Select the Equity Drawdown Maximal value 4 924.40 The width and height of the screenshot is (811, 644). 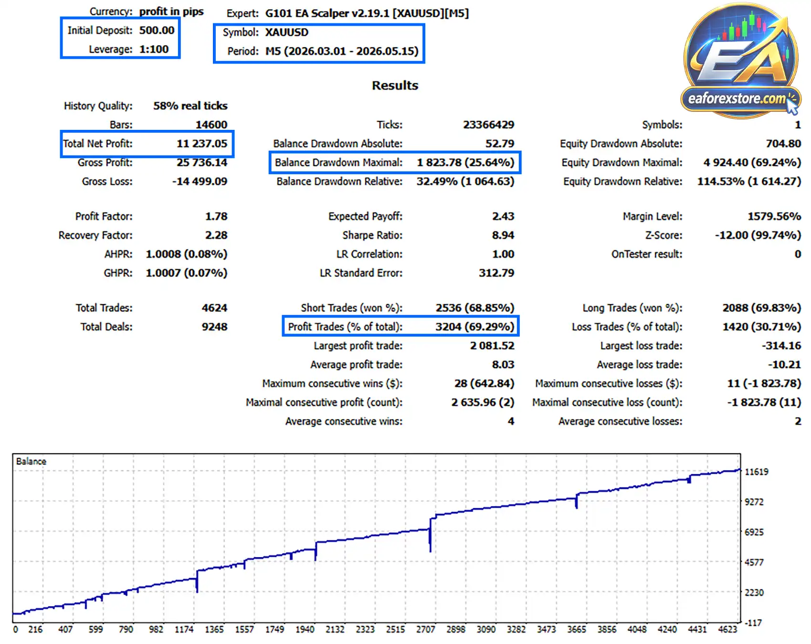(726, 162)
